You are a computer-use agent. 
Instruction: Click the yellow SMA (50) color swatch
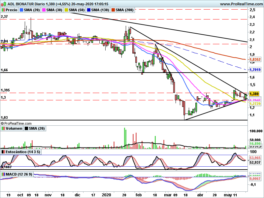(66, 10)
